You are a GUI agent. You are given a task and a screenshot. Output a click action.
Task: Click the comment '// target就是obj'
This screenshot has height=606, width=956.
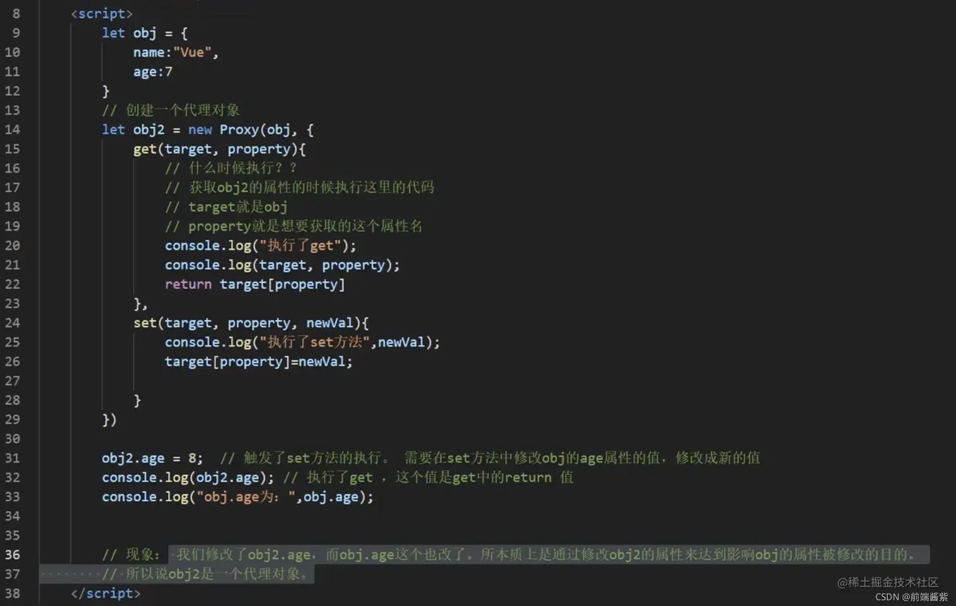(226, 207)
